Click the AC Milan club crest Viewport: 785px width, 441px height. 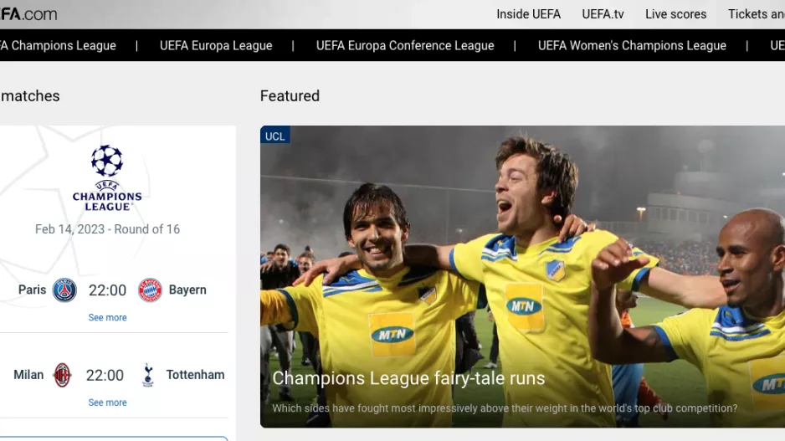[62, 375]
